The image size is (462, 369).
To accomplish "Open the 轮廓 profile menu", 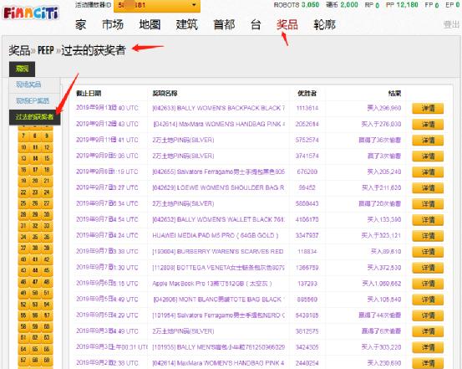I will (324, 25).
